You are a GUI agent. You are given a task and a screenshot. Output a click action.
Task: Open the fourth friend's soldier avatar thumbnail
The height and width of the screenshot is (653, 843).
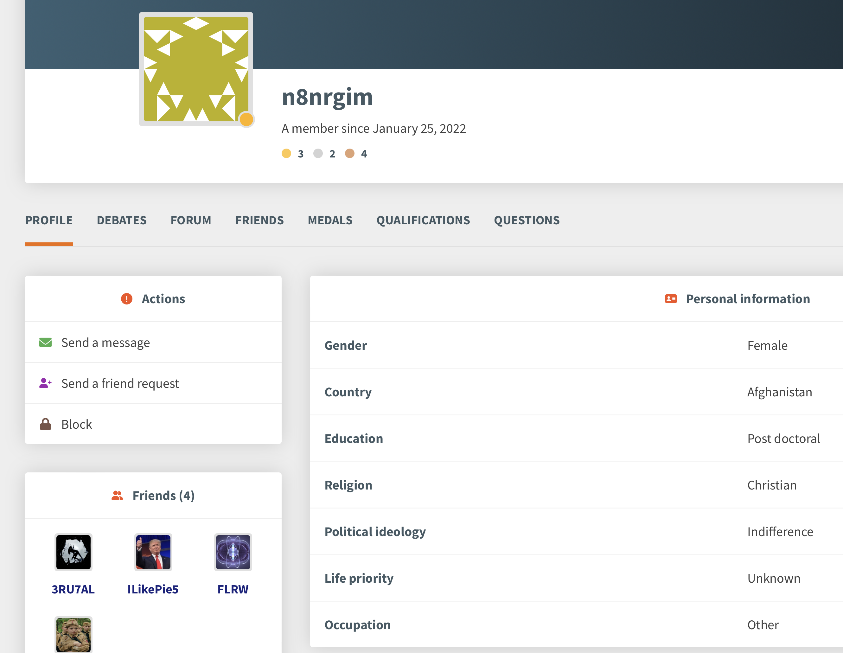[x=73, y=635]
